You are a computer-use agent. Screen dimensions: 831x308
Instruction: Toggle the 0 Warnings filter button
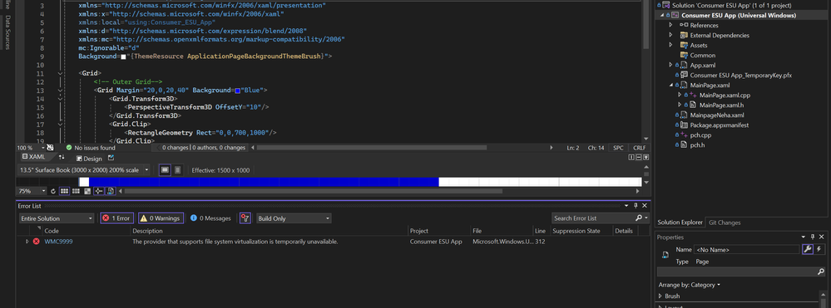click(161, 218)
